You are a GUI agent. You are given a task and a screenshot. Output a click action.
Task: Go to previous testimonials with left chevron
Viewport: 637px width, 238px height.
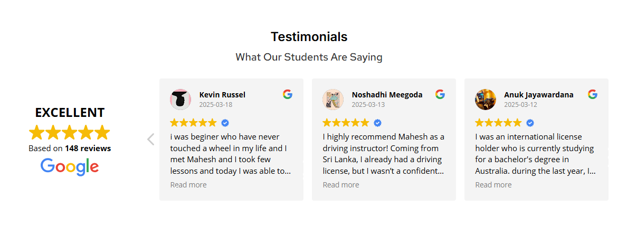150,139
